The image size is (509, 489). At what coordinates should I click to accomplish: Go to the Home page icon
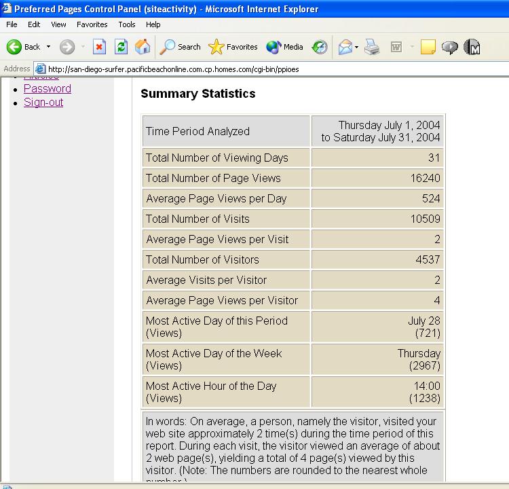143,47
